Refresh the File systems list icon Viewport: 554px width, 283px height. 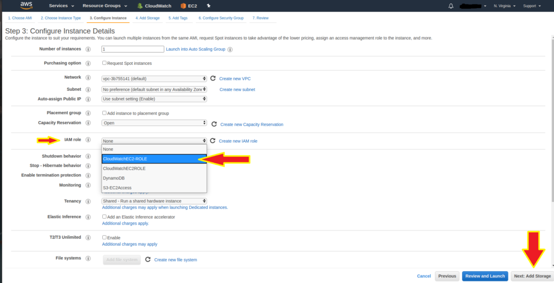coord(148,260)
